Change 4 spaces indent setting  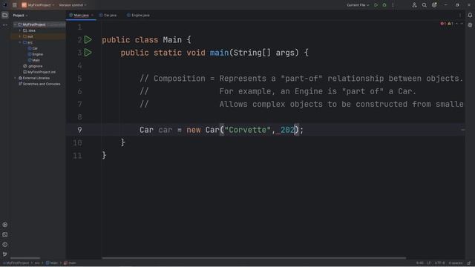pyautogui.click(x=456, y=263)
